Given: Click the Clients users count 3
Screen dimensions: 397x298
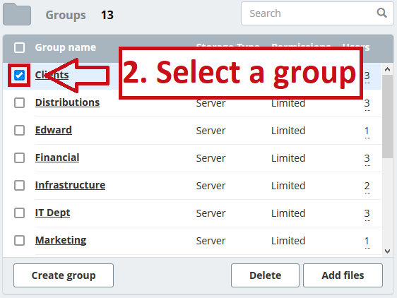Looking at the screenshot, I should [367, 76].
